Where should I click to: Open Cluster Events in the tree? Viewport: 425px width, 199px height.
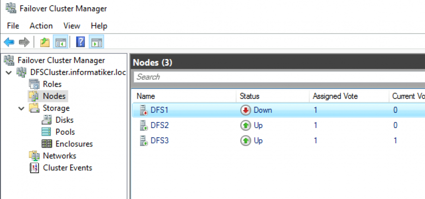67,168
